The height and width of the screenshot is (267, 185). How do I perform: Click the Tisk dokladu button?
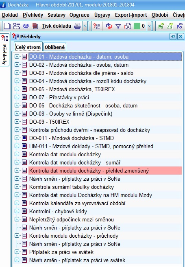pyautogui.click(x=57, y=26)
